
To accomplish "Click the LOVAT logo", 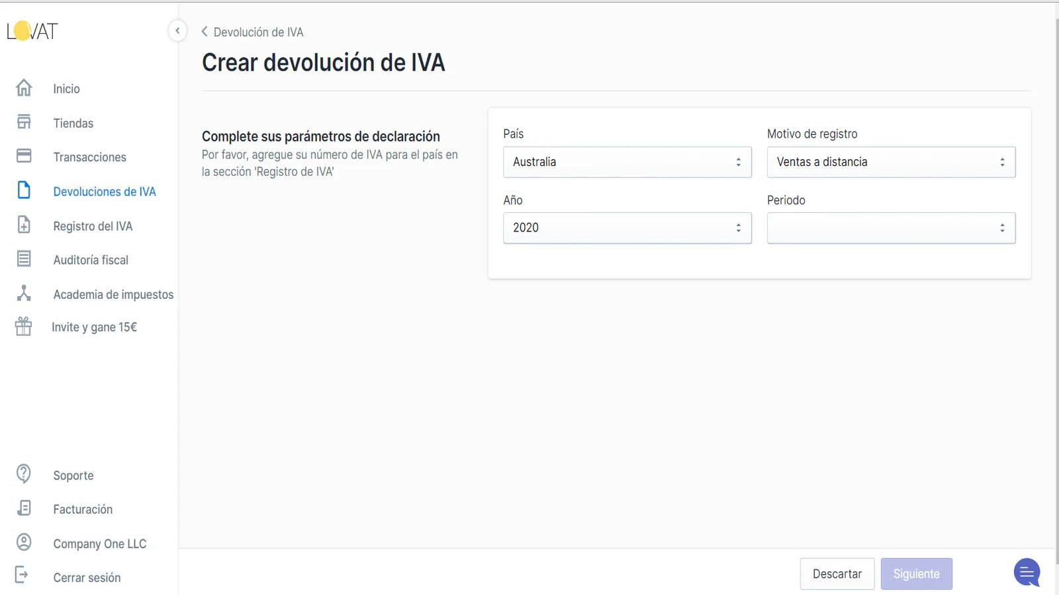I will pyautogui.click(x=32, y=31).
